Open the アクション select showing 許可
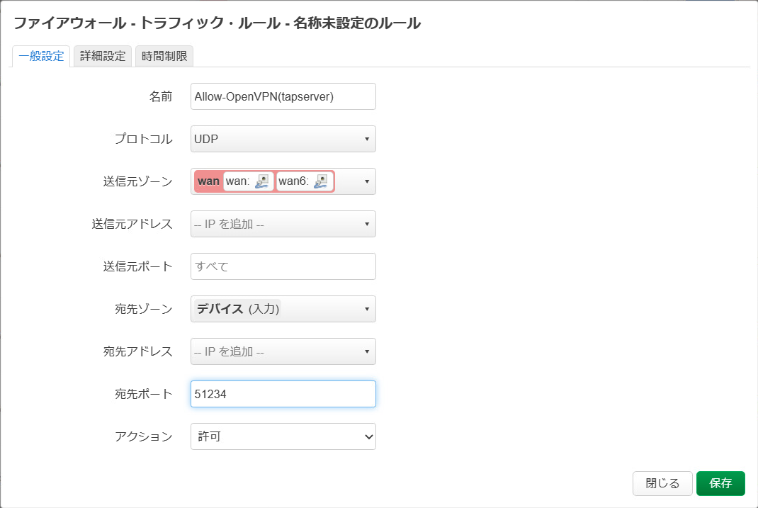The height and width of the screenshot is (508, 758). 283,436
